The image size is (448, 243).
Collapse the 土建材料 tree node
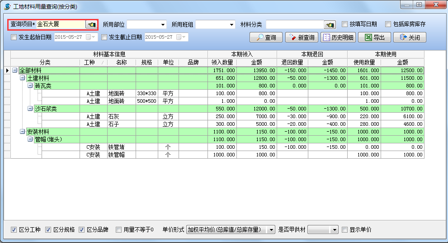tap(23, 78)
